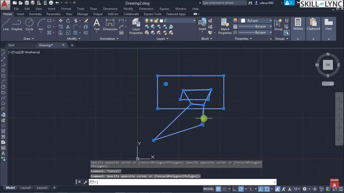The image size is (344, 193).
Task: Toggle grid display in status bar
Action: (x=218, y=189)
